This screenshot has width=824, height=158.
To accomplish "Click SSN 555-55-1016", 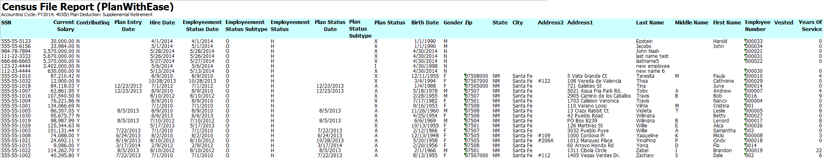I will point(16,96).
